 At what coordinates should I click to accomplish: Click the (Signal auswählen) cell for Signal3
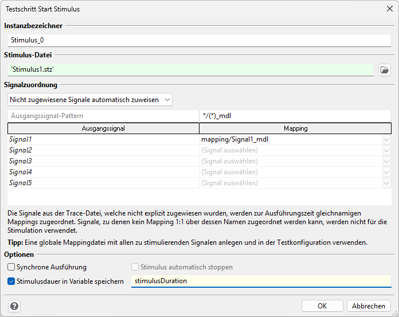(291, 161)
